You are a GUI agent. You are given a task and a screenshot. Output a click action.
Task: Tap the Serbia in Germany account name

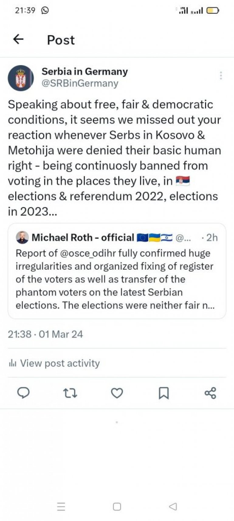84,72
